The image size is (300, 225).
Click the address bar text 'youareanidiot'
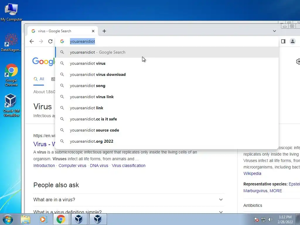[82, 42]
